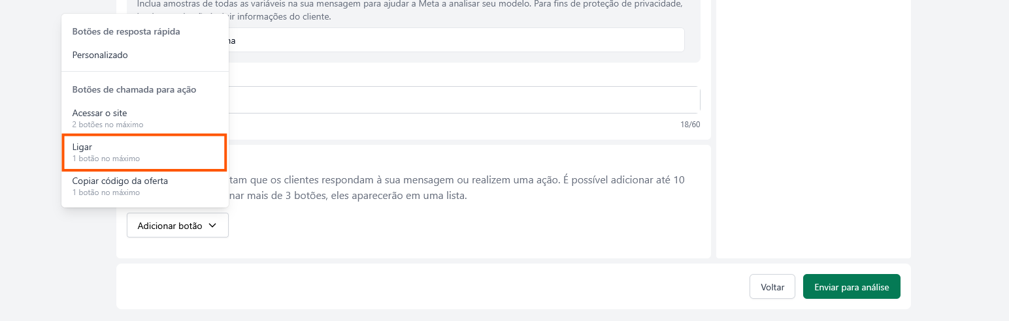Click the 2 botões no máximo hint
1009x321 pixels.
point(108,125)
